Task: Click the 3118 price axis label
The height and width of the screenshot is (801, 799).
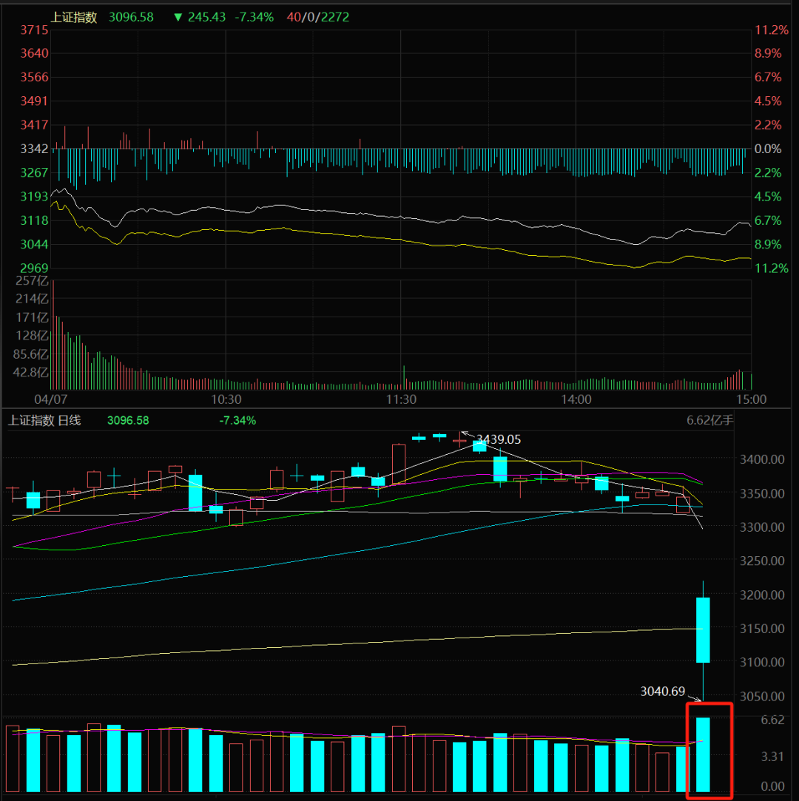Action: pyautogui.click(x=34, y=220)
